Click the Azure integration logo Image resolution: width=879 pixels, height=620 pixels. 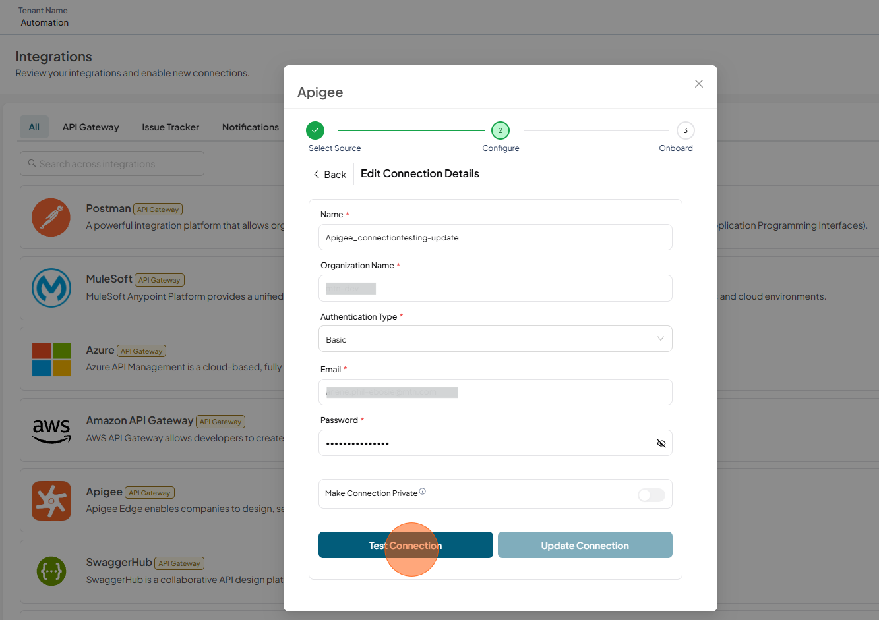point(51,359)
